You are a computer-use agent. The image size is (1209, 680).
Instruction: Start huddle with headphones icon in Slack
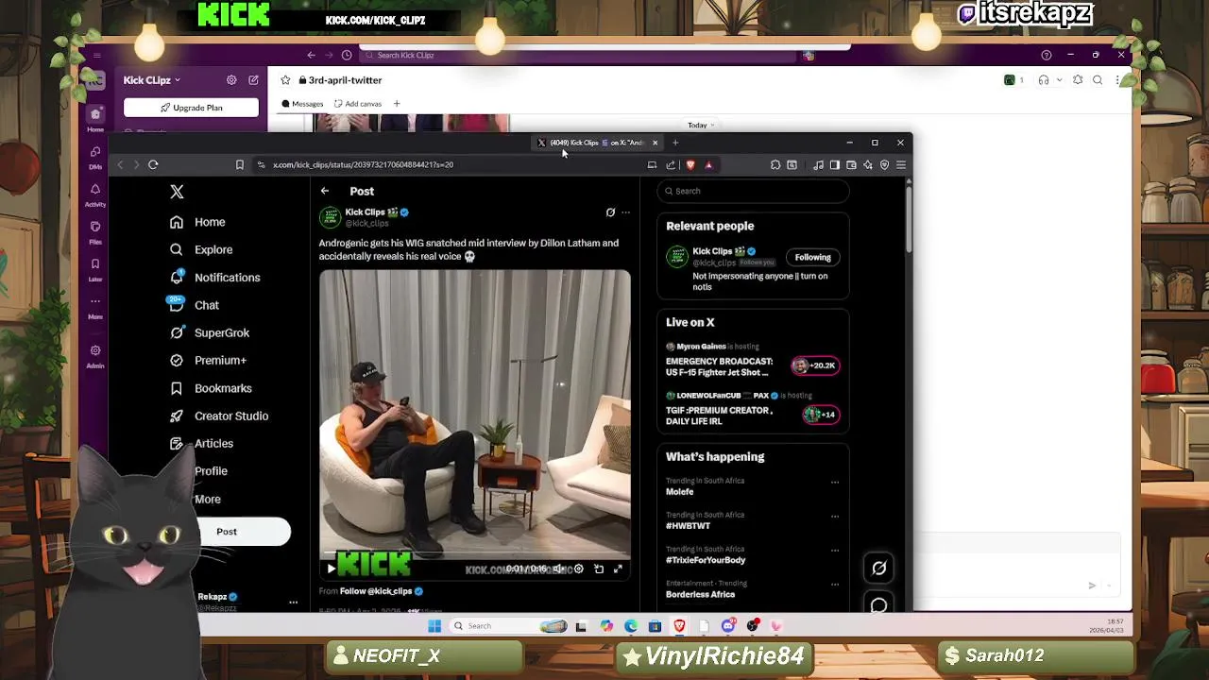click(x=1044, y=80)
